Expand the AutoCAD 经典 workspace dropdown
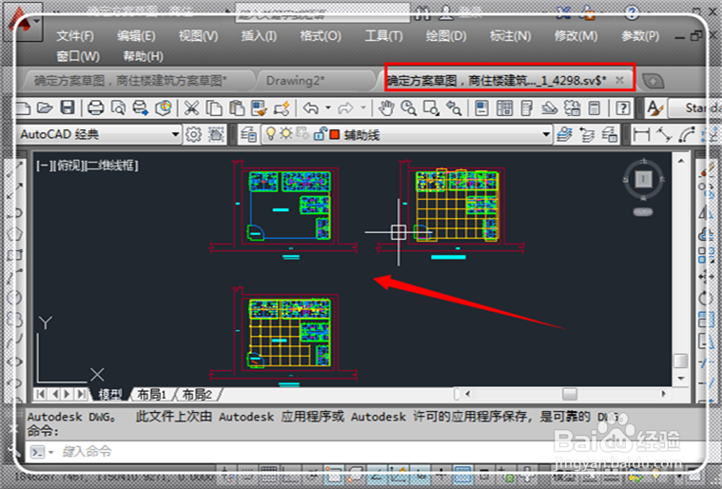This screenshot has width=722, height=489. (175, 134)
